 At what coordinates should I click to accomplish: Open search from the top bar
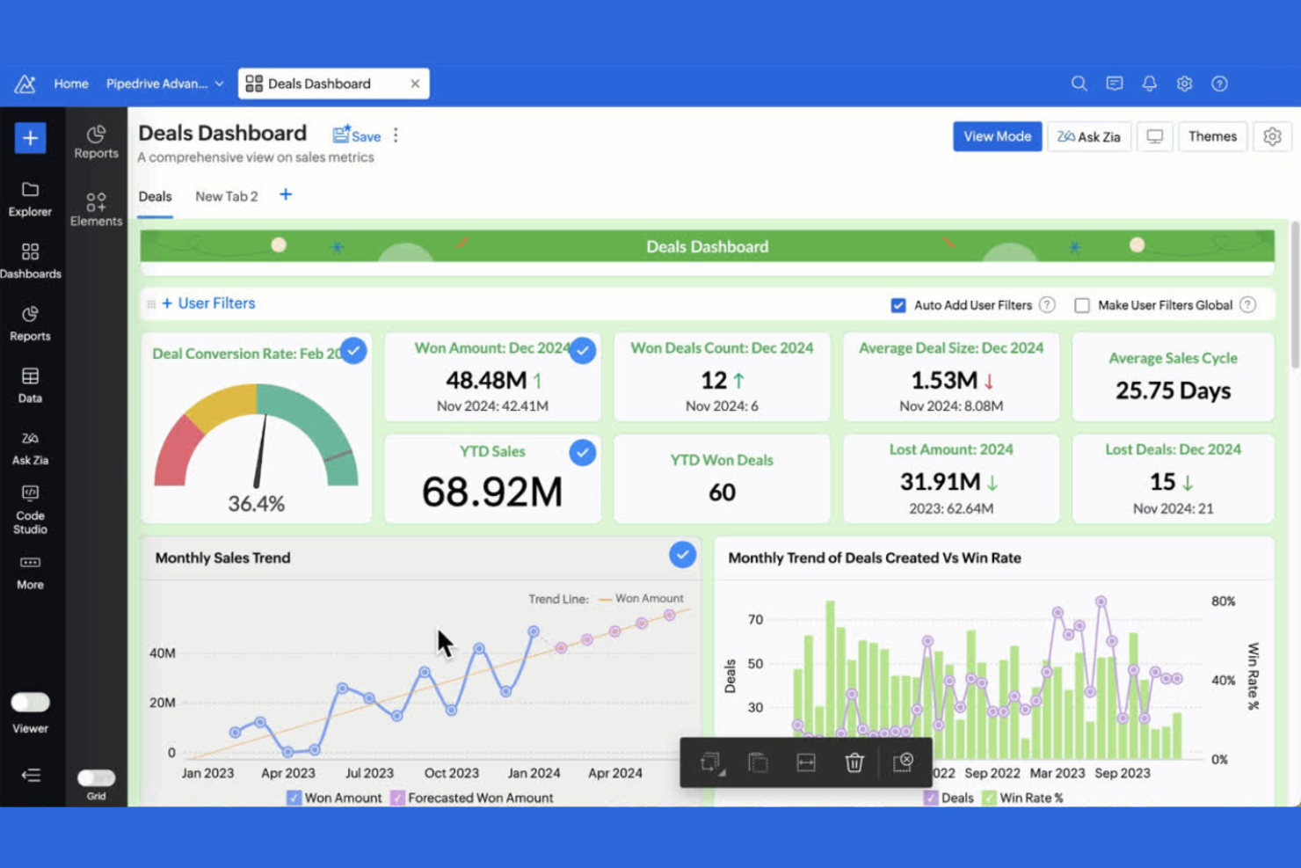pyautogui.click(x=1079, y=84)
